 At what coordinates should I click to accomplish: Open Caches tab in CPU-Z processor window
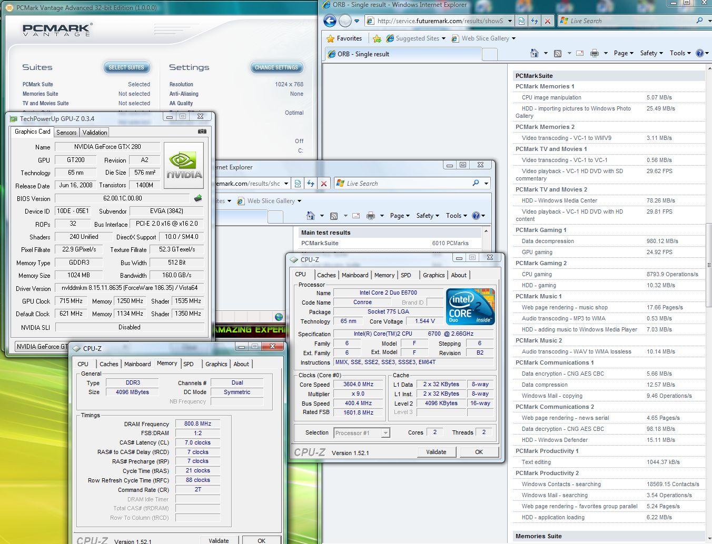327,275
